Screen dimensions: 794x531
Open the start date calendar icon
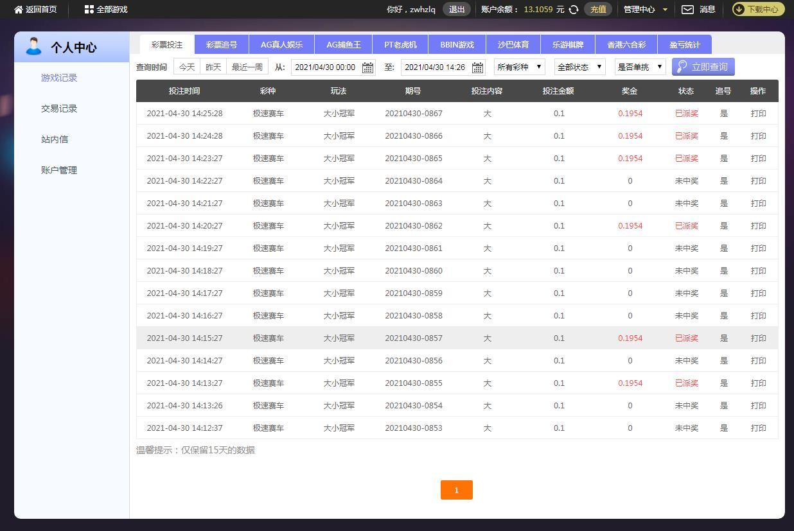367,67
